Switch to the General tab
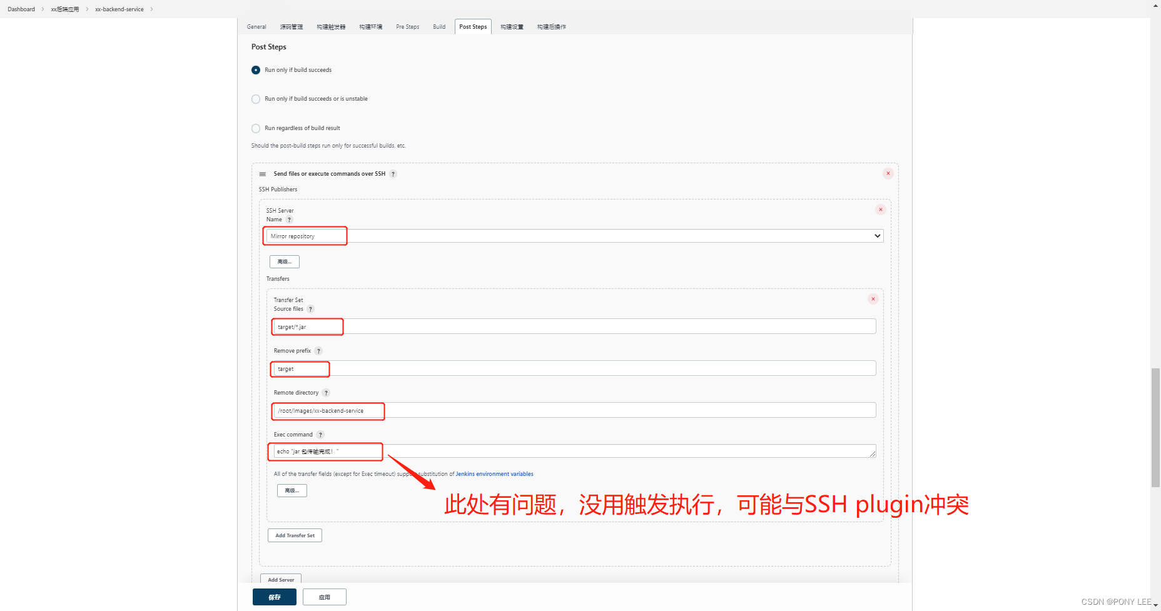1161x611 pixels. 256,27
